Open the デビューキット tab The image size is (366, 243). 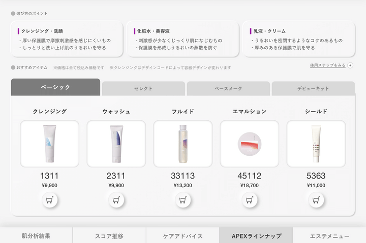coord(313,88)
